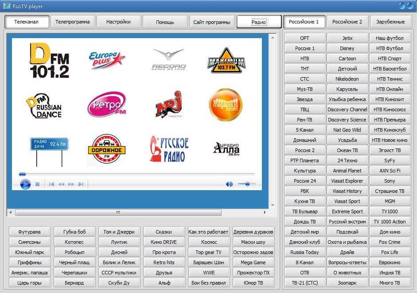Open the Российские 2 channel list
This screenshot has height=293, width=417.
[x=347, y=22]
